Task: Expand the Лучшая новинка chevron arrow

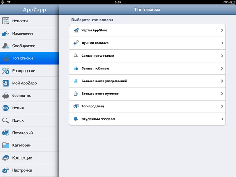Action: coord(222,43)
